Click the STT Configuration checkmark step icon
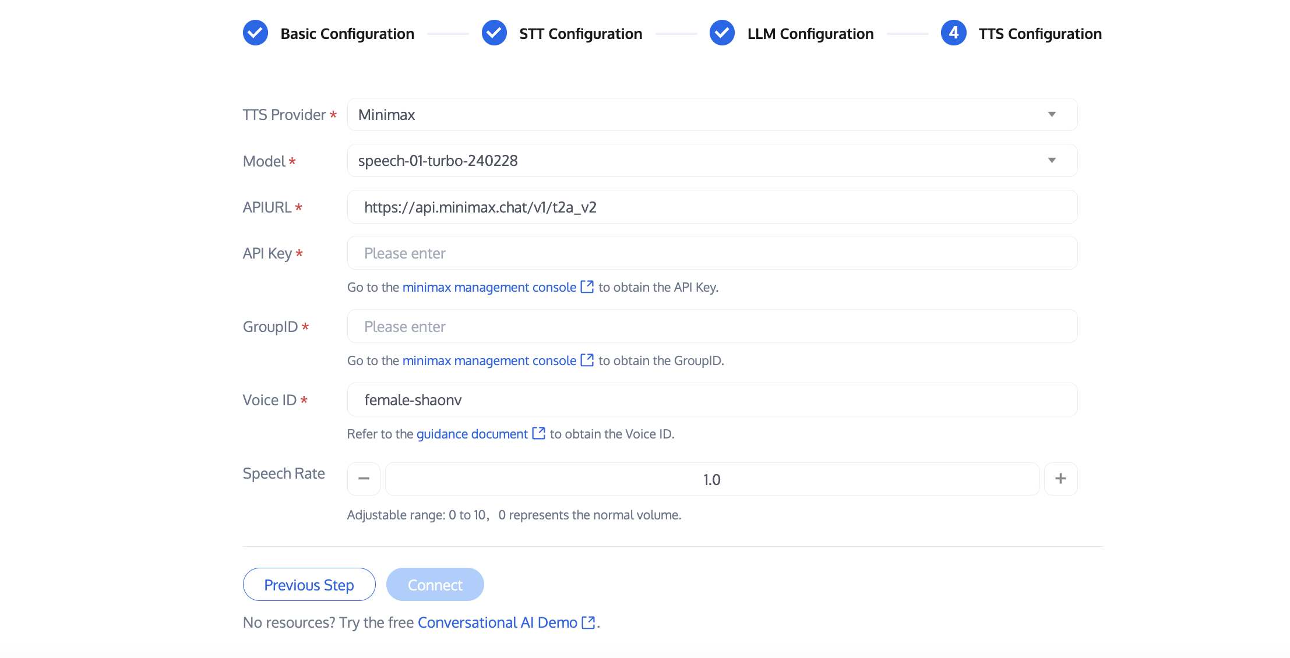Viewport: 1290px width, 658px height. tap(494, 33)
